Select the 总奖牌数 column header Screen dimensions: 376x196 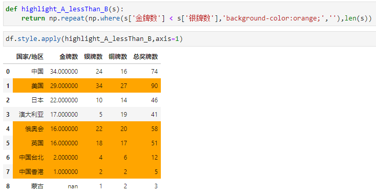pos(145,57)
